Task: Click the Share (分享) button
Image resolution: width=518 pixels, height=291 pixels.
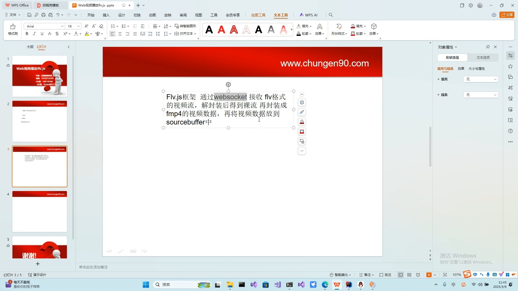Action: [507, 15]
